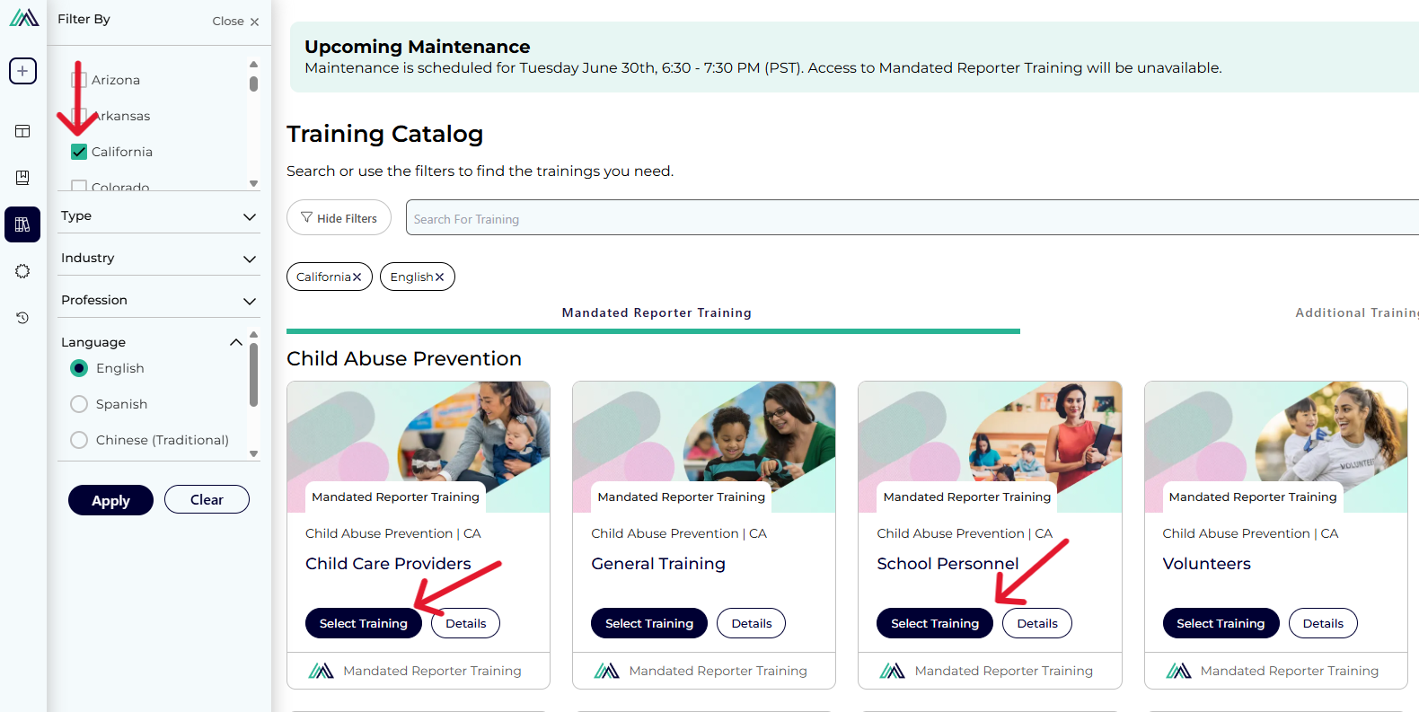Select the English language radio button
Viewport: 1419px width, 712px height.
click(x=79, y=368)
